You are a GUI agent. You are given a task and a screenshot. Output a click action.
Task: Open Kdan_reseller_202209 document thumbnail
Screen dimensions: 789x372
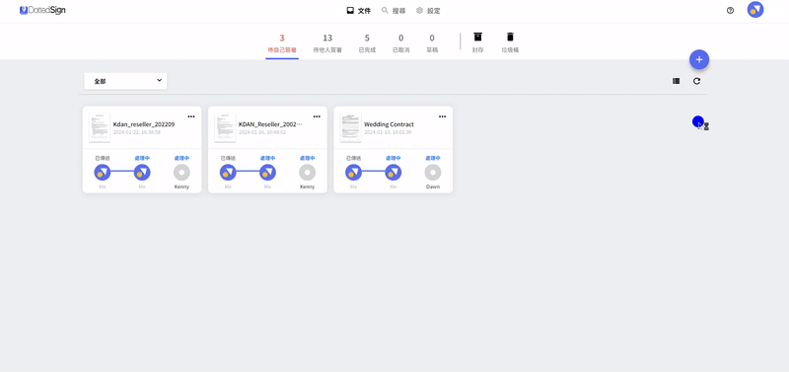[x=100, y=128]
